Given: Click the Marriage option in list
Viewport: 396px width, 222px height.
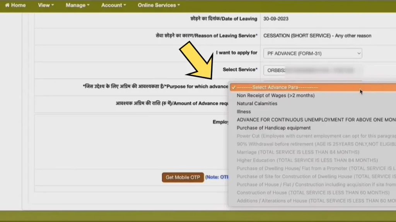Looking at the screenshot, I should [x=298, y=152].
